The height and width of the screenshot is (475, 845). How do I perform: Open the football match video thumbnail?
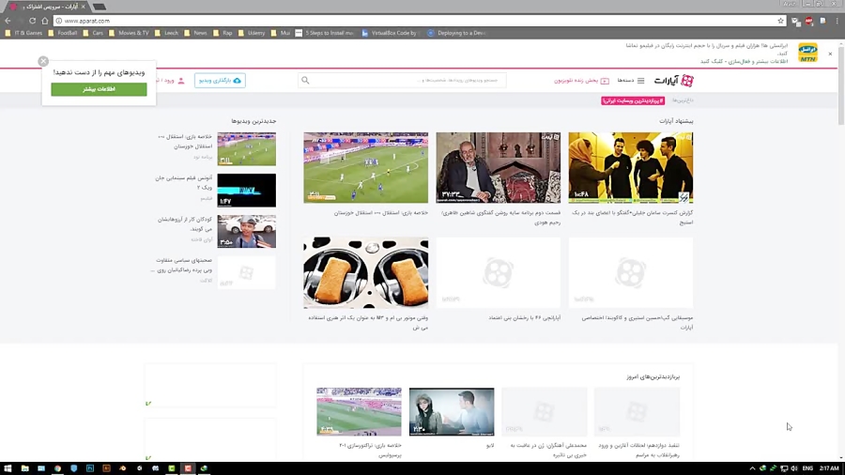point(365,167)
